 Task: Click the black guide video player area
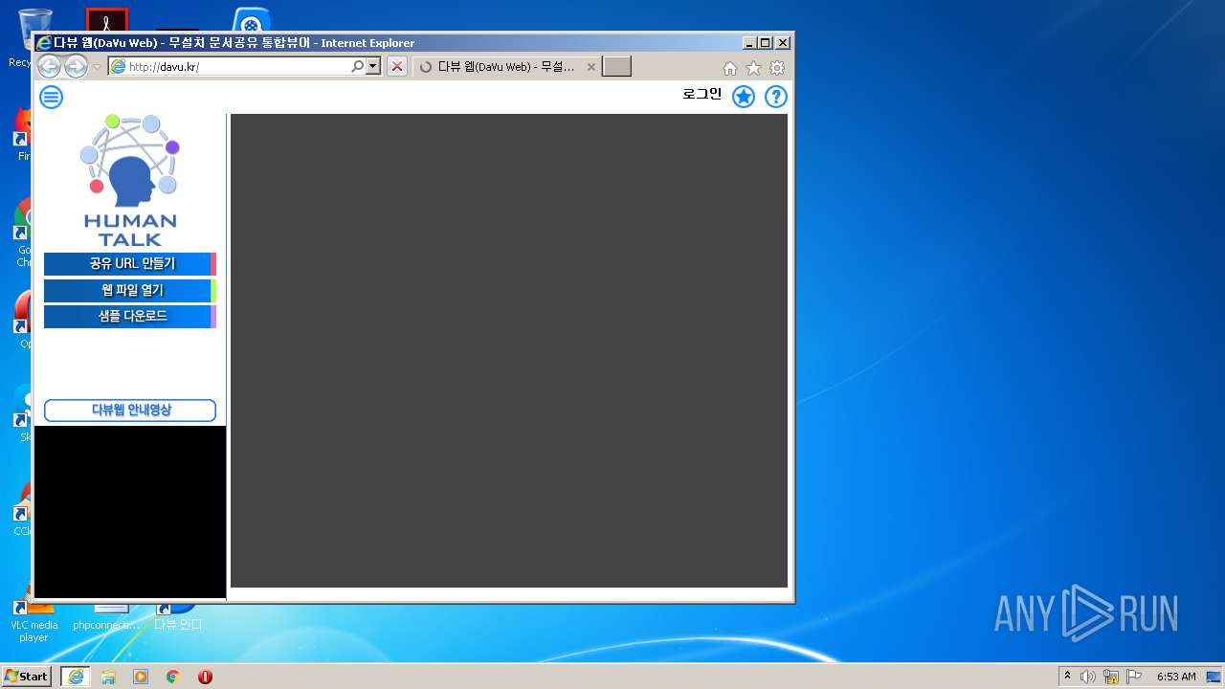tap(130, 512)
